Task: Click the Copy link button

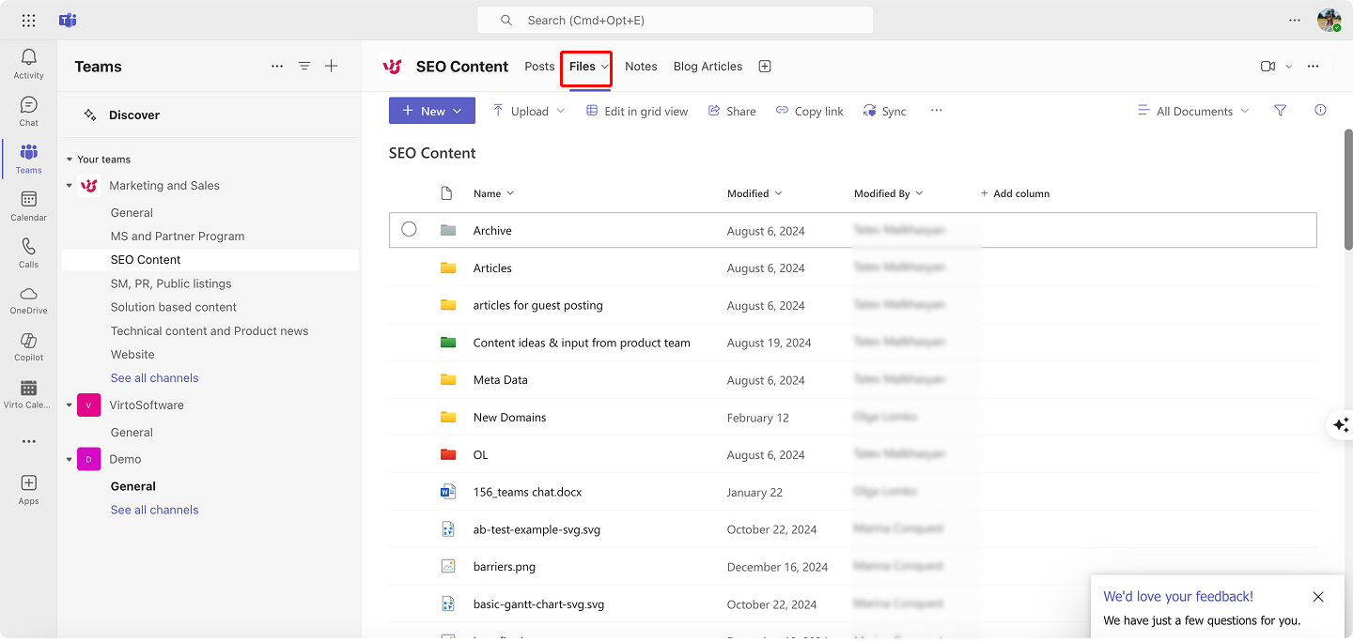Action: (810, 111)
